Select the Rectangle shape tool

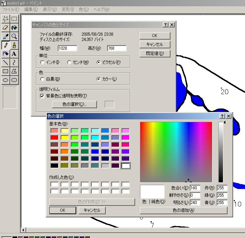point(6,71)
